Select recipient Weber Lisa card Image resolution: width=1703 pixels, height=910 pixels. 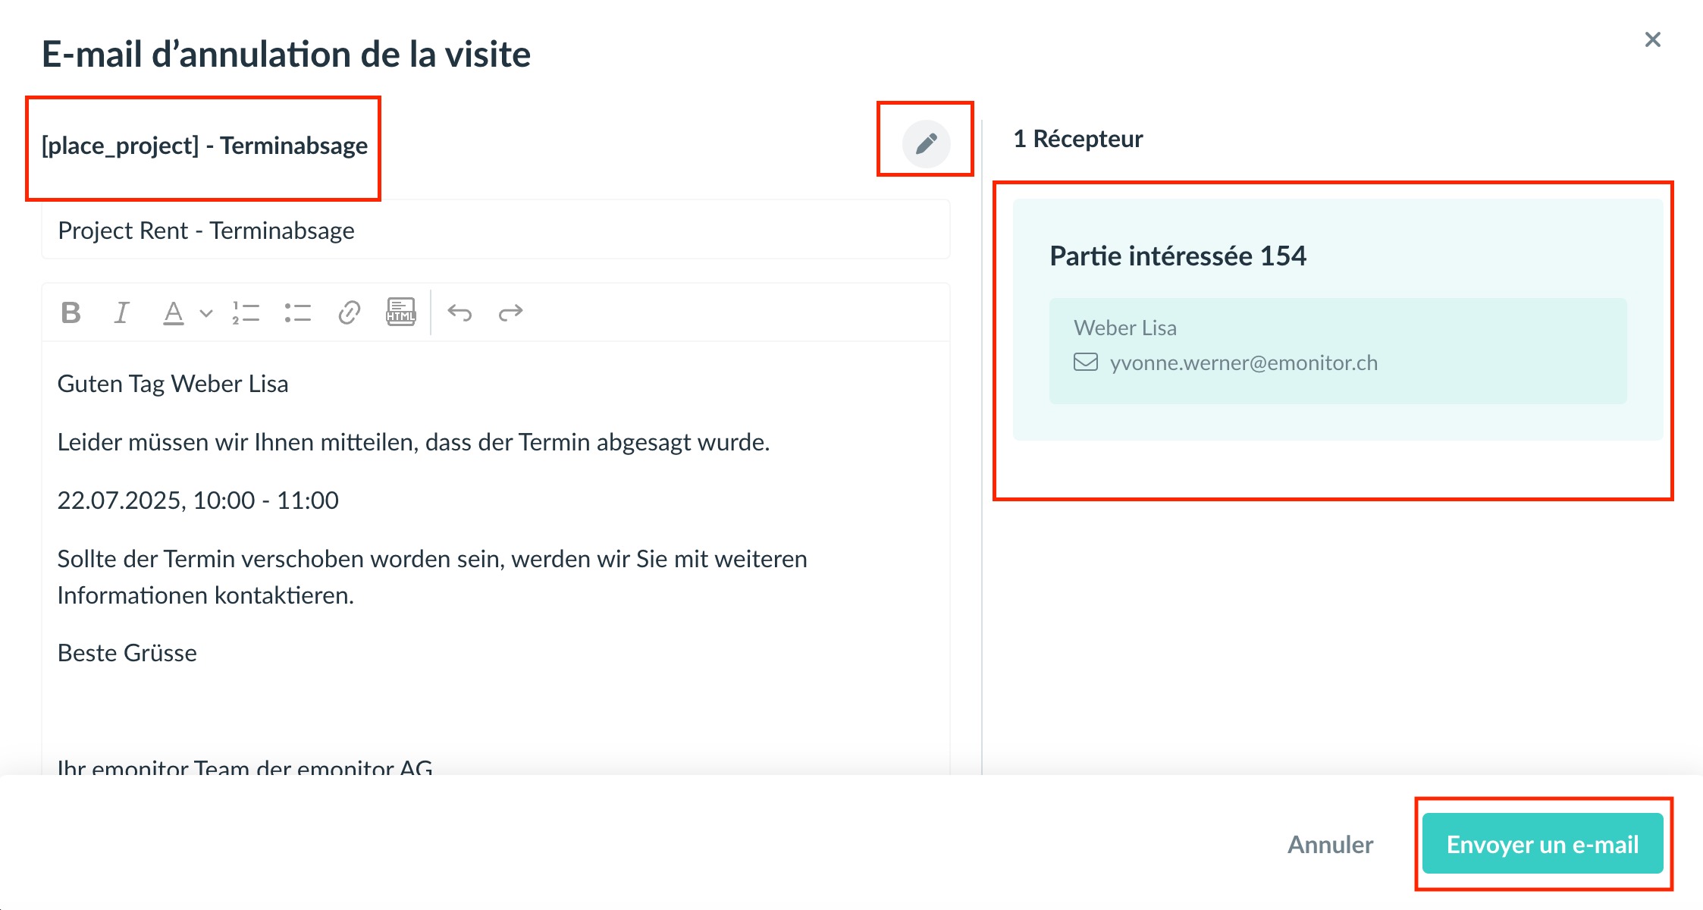[1338, 350]
